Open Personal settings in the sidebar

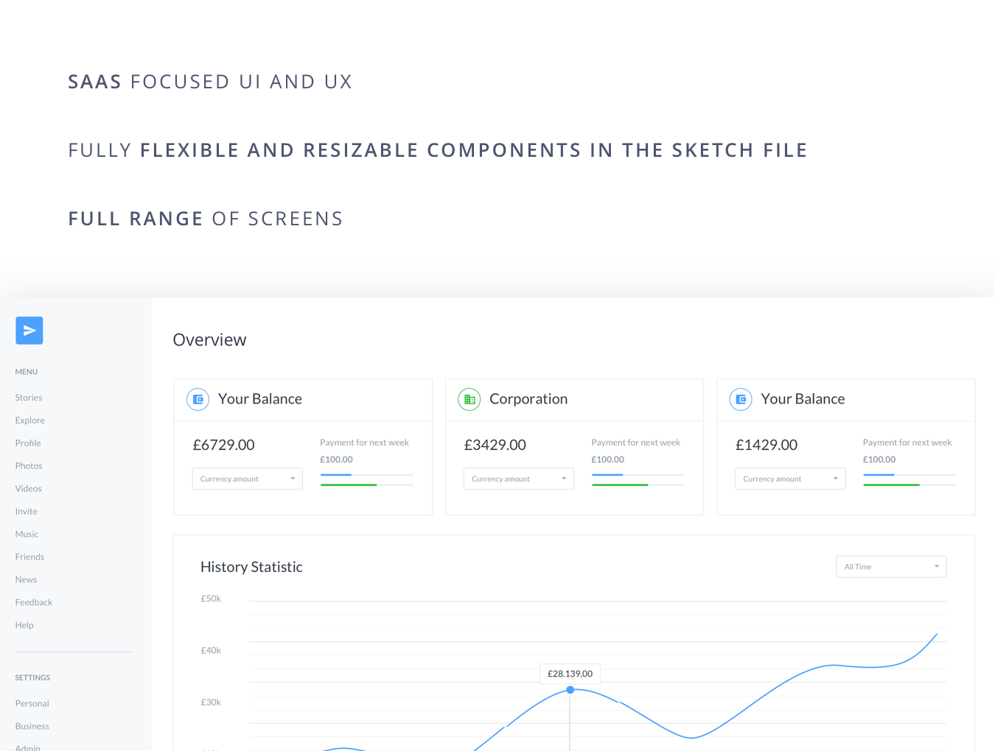[32, 704]
